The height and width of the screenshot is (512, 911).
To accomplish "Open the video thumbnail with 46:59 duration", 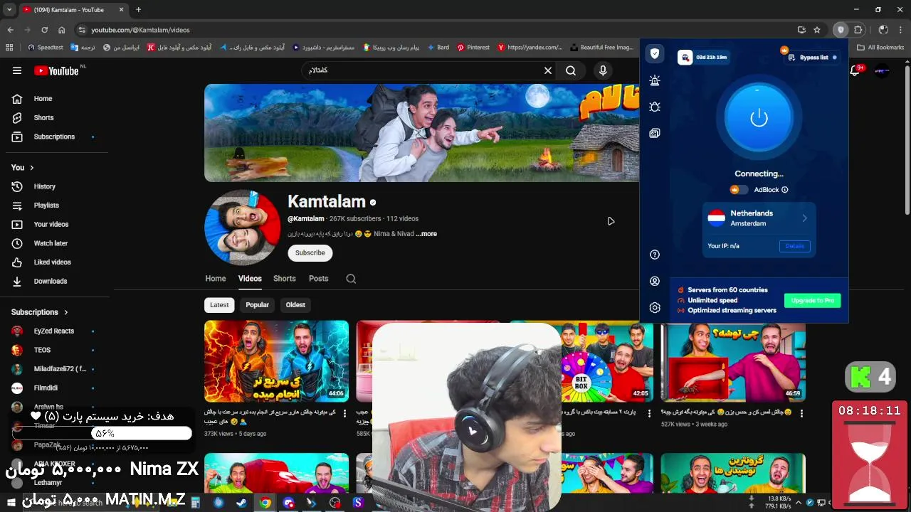I will (733, 361).
